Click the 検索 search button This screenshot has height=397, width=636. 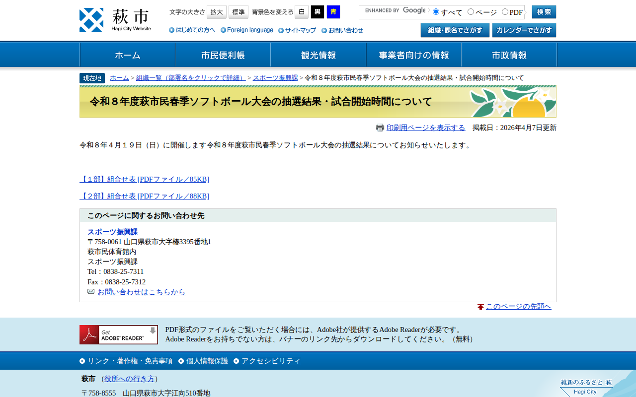[544, 12]
